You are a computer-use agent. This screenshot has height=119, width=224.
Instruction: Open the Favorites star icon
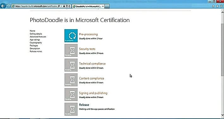click(x=217, y=6)
